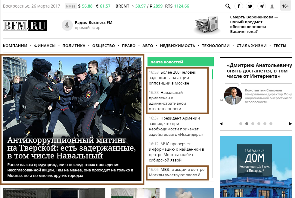Select the last carousel dot
Viewport: 295px width, 198px height.
[271, 124]
